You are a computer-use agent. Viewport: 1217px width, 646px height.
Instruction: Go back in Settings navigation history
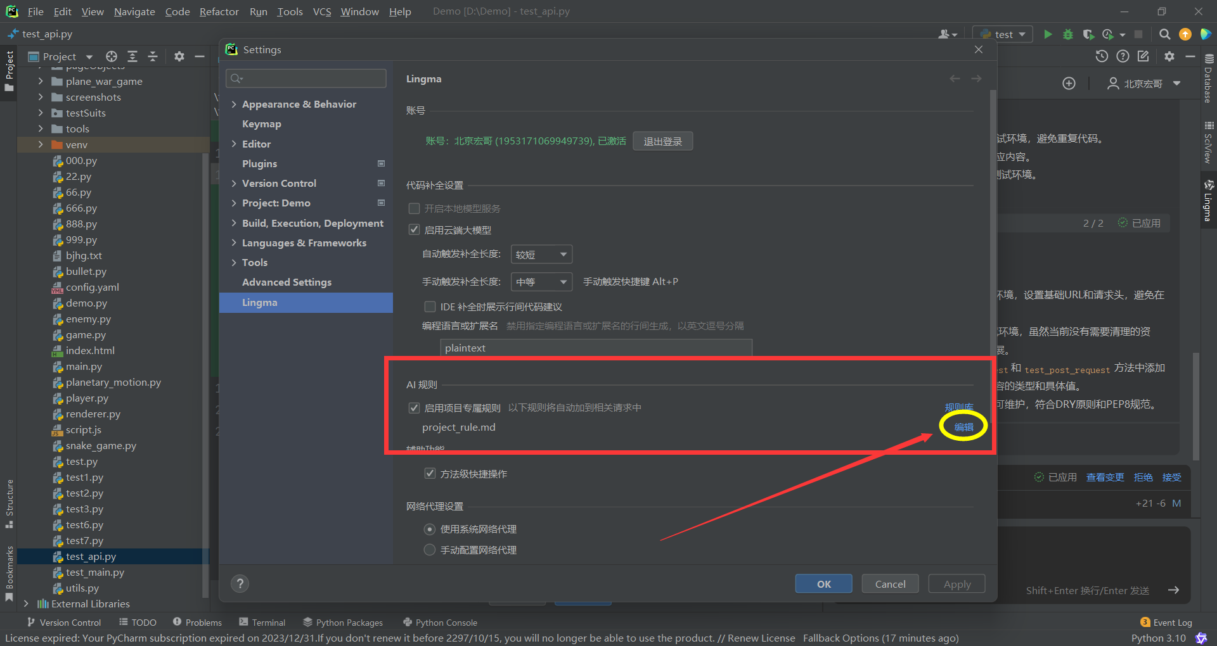(955, 79)
